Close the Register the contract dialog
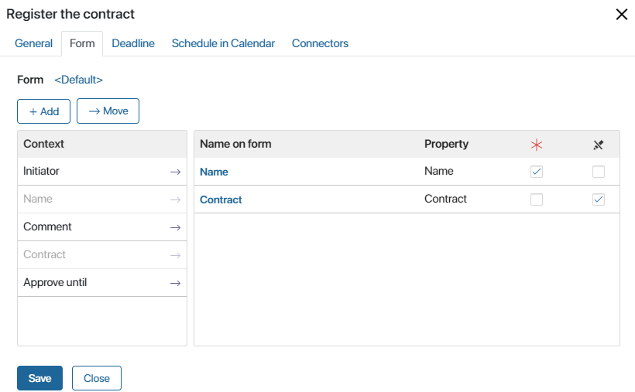Screen dimensions: 635x392 pyautogui.click(x=622, y=14)
